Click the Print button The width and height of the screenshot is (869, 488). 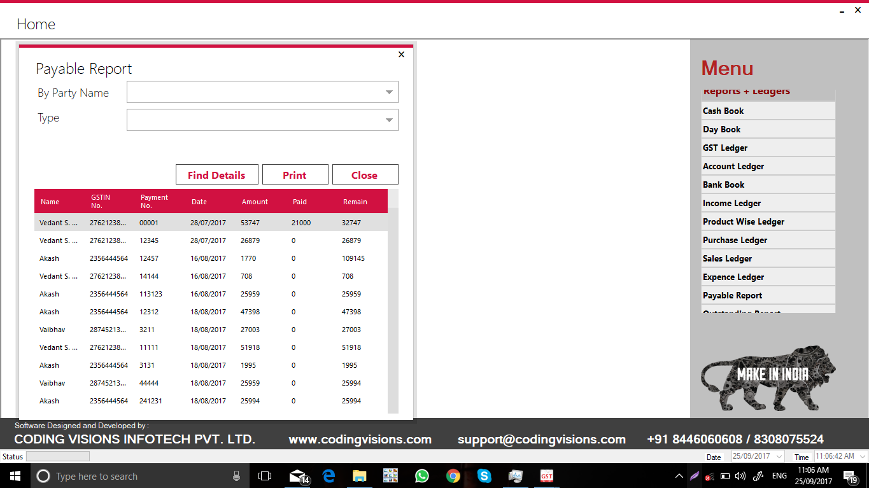[x=295, y=175]
